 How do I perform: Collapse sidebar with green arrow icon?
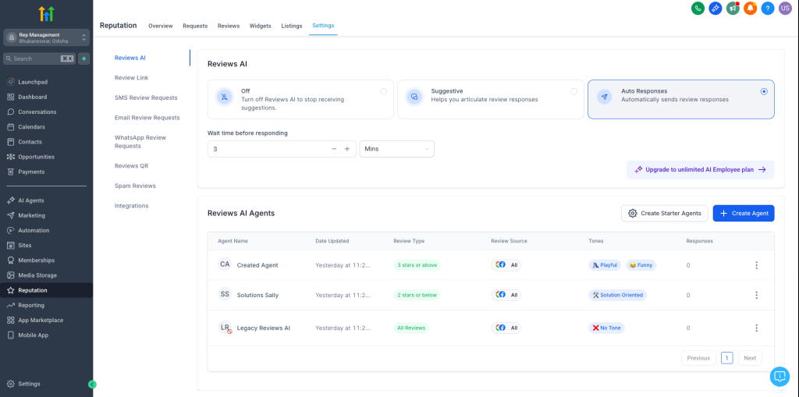coord(92,385)
